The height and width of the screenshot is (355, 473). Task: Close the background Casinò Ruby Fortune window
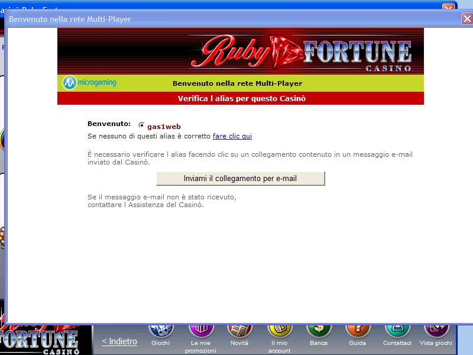tap(448, 7)
